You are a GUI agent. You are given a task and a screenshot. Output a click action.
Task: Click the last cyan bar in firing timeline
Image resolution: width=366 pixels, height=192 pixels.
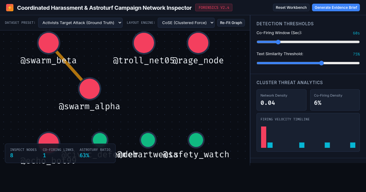click(353, 145)
